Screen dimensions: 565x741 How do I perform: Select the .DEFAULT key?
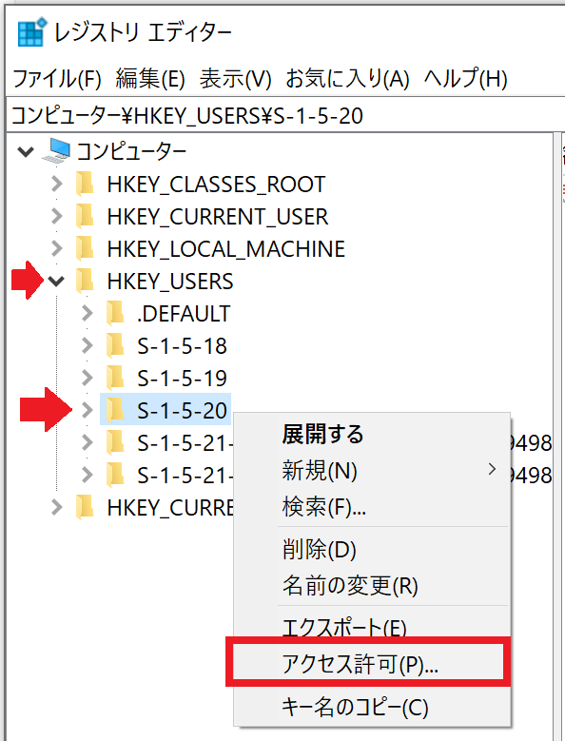[x=184, y=313]
